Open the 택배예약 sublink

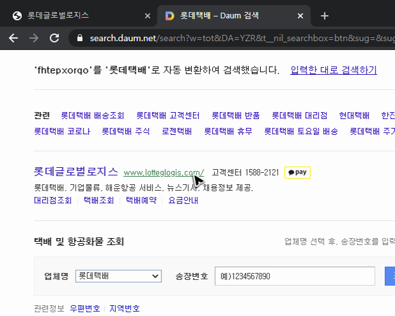141,200
